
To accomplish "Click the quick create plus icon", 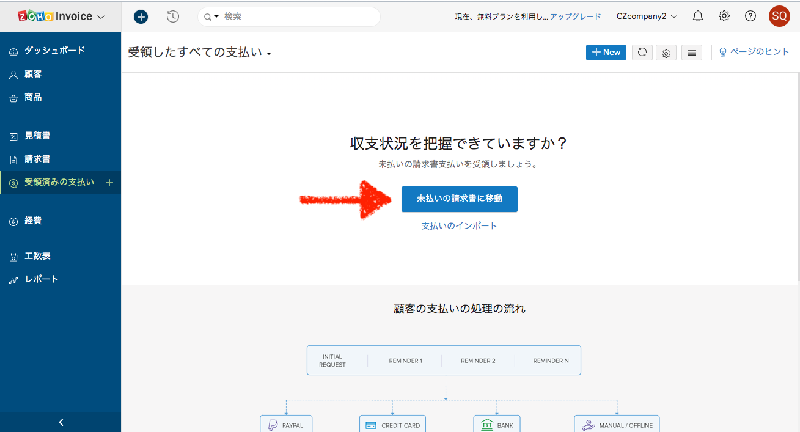I will tap(141, 16).
